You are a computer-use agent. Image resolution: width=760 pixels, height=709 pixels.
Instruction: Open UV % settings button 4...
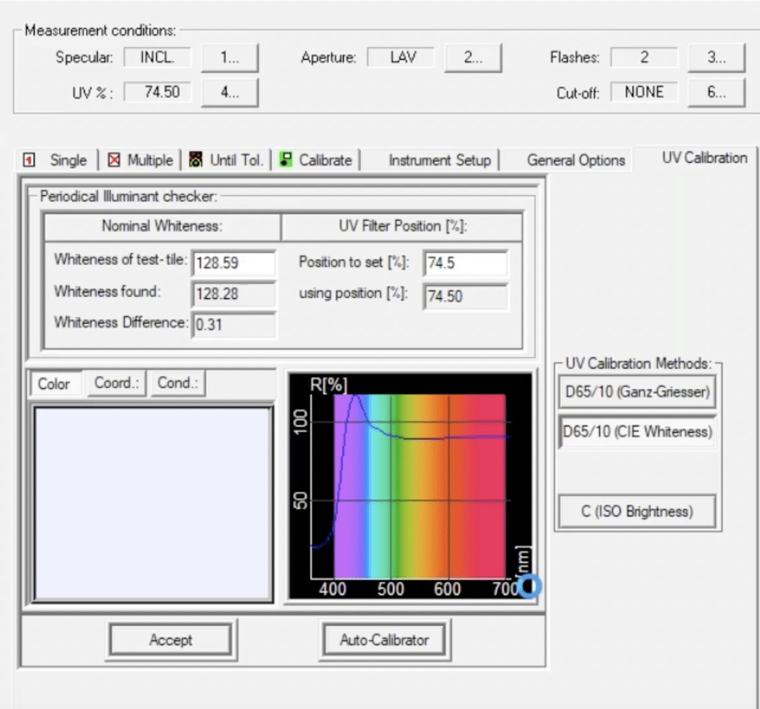[x=230, y=93]
